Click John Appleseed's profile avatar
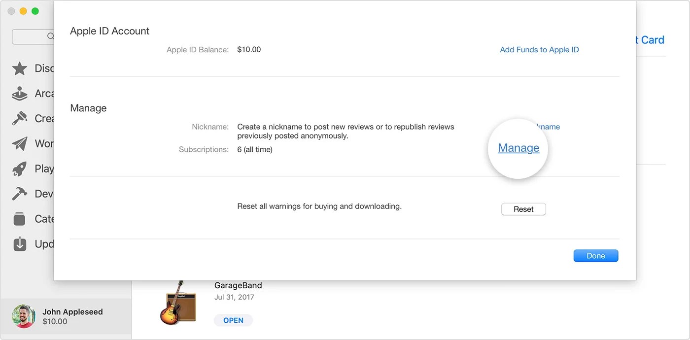Image resolution: width=690 pixels, height=340 pixels. click(x=23, y=316)
